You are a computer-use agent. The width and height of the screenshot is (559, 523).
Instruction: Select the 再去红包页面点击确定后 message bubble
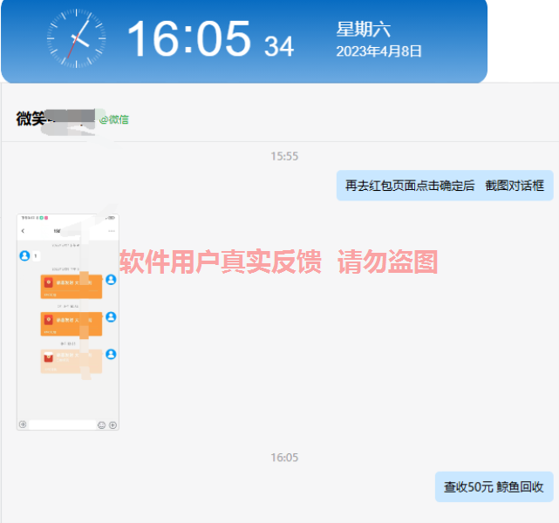(x=445, y=186)
